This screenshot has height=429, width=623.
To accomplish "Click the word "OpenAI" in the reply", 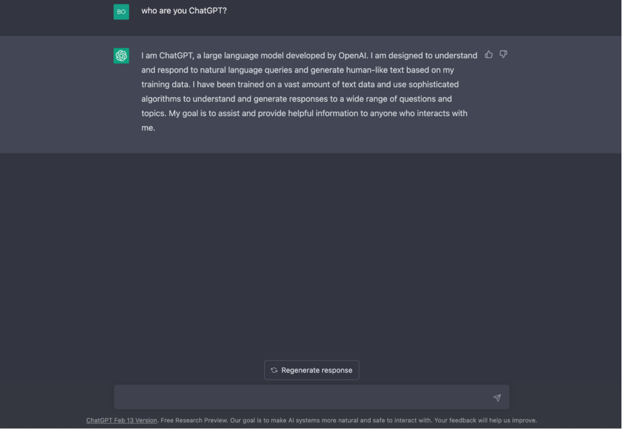I will tap(354, 56).
